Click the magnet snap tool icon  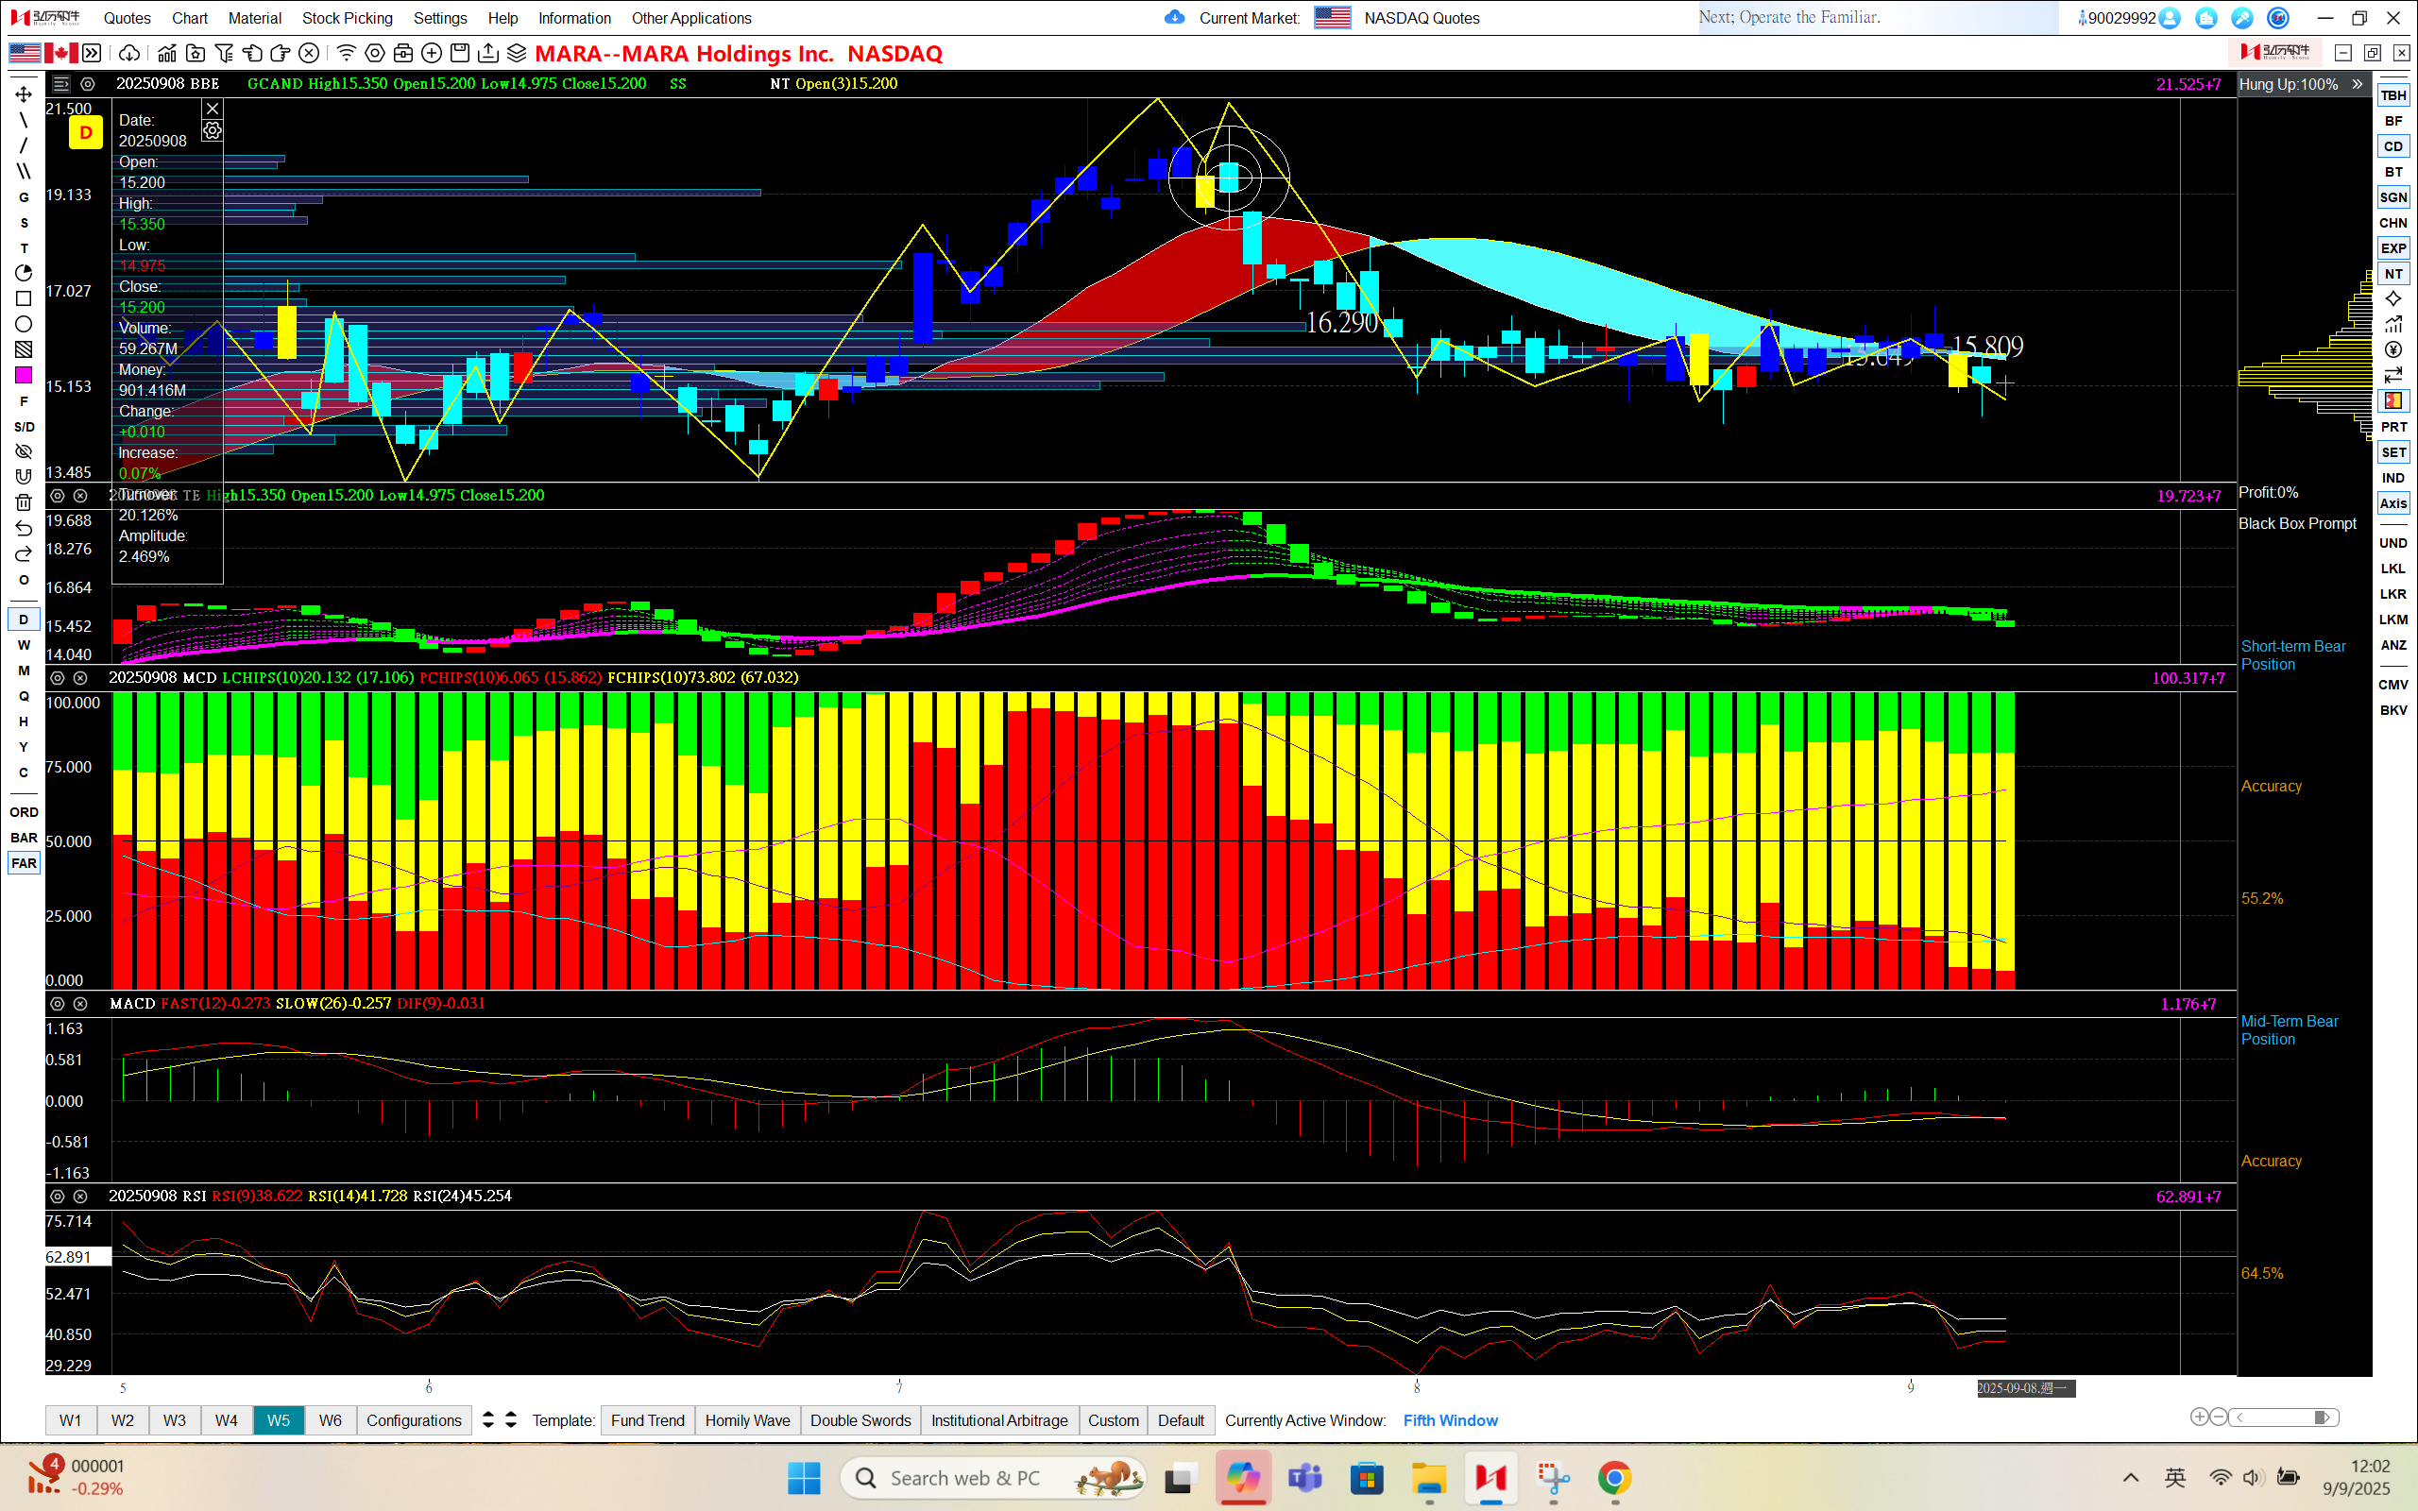[x=24, y=477]
